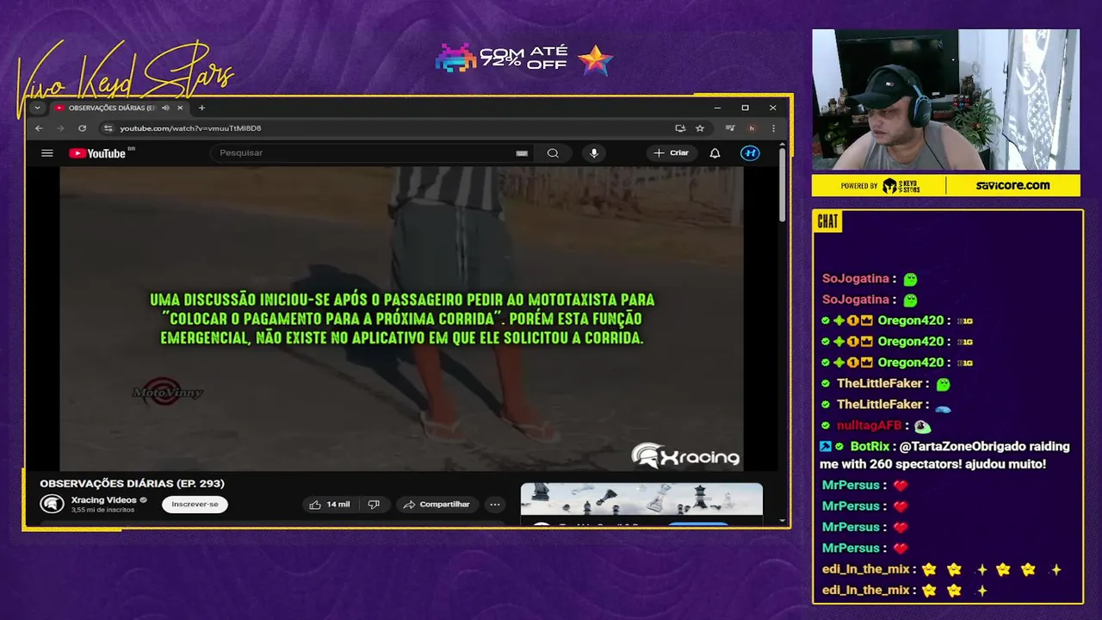This screenshot has width=1102, height=620.
Task: Click nulltagAFB username in chat
Action: [869, 425]
